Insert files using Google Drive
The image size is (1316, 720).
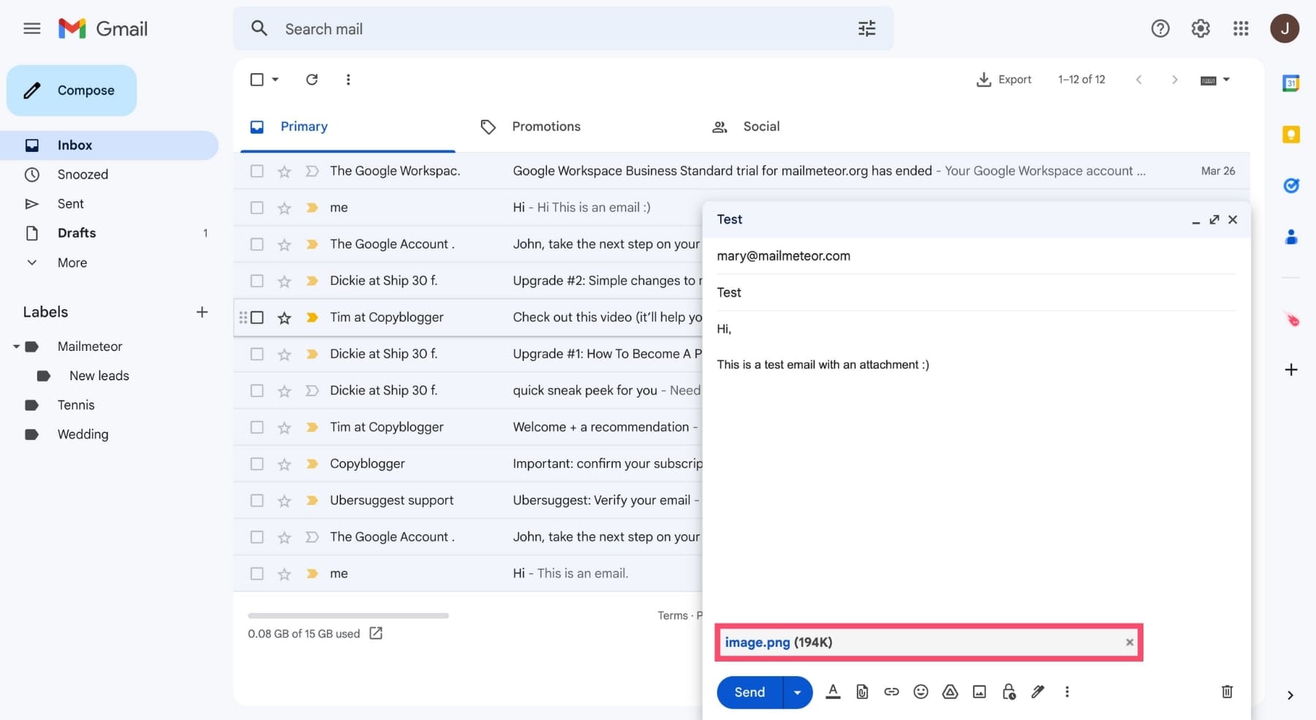coord(950,691)
